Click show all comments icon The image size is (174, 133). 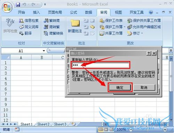pos(92,27)
